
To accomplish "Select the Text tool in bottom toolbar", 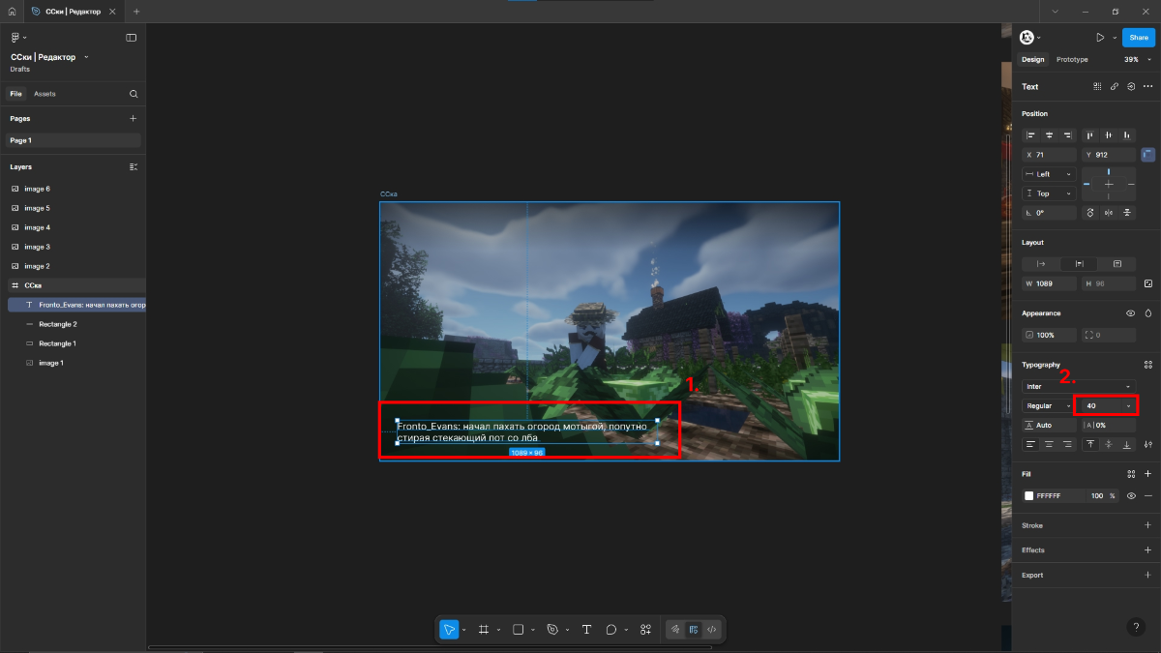I will coord(586,629).
